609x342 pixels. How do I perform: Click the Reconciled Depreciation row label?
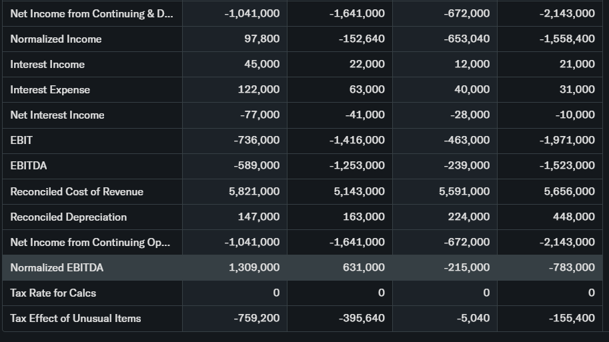68,217
